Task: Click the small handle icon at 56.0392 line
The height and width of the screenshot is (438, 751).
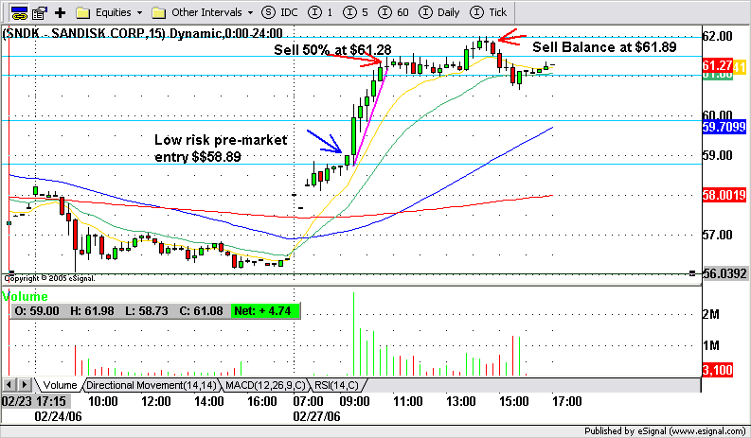Action: 692,273
